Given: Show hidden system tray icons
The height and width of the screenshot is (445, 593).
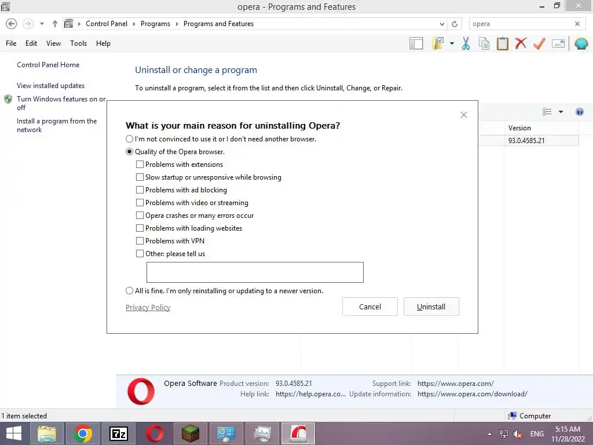Looking at the screenshot, I should click(x=489, y=434).
